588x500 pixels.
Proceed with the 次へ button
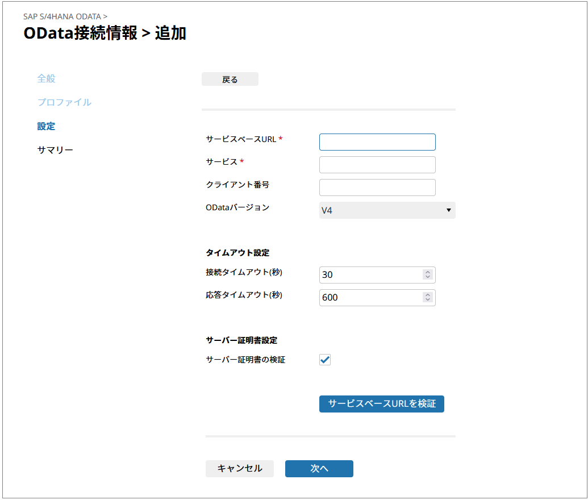(319, 469)
